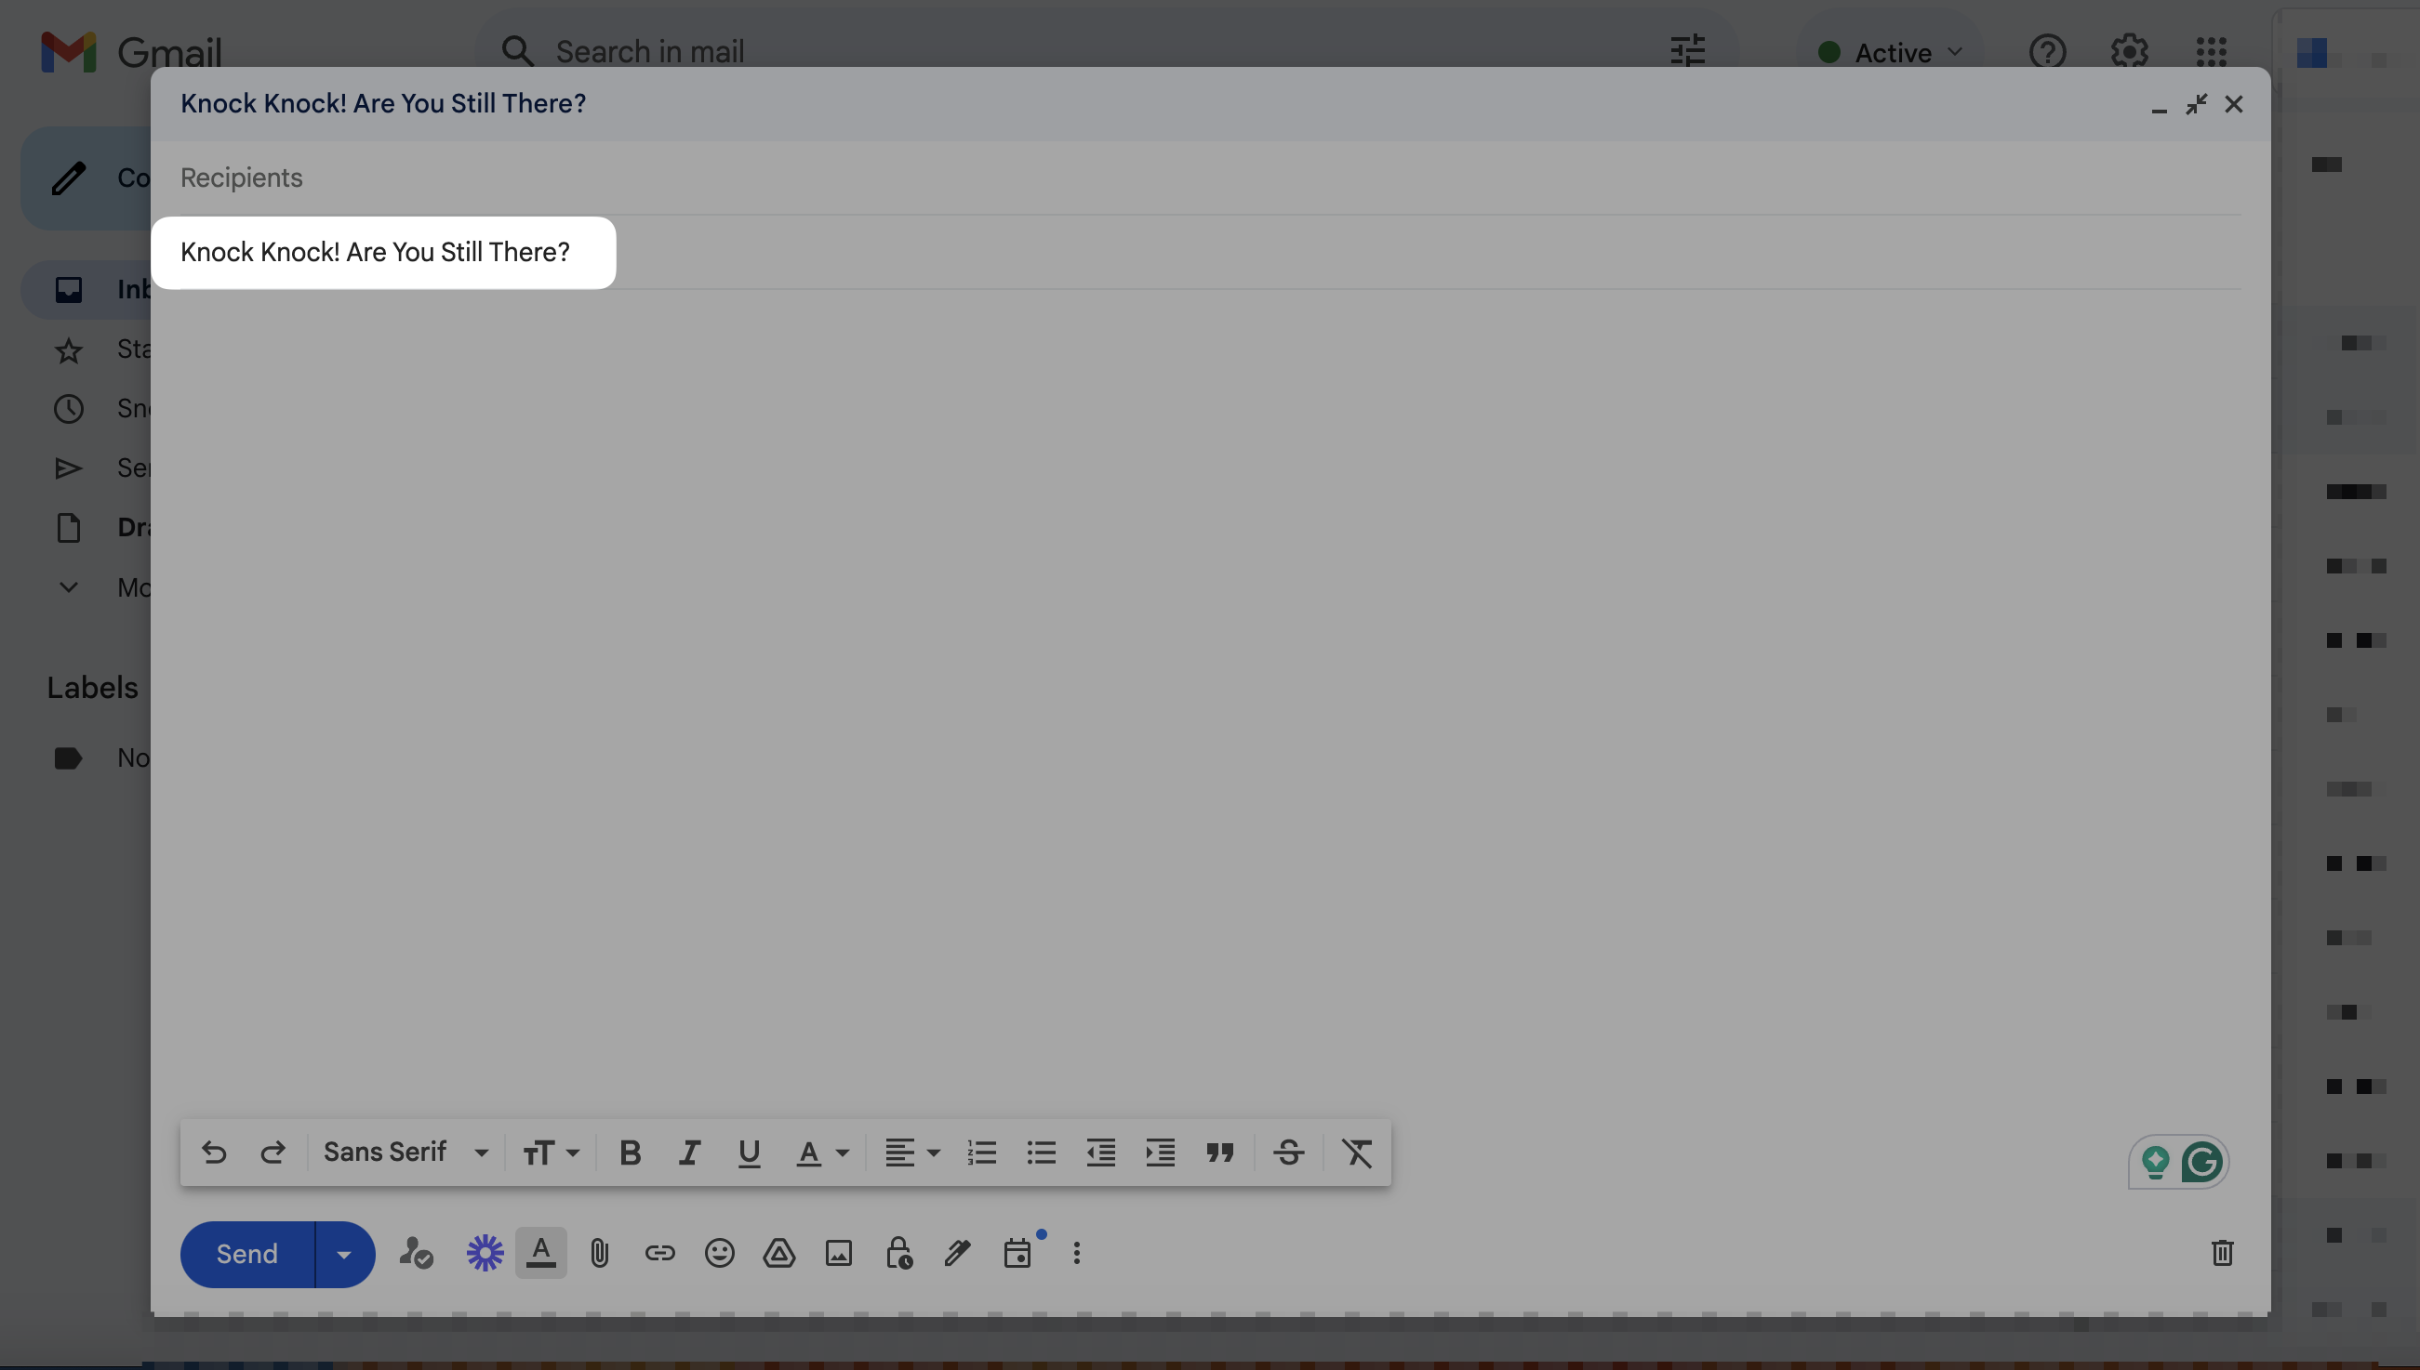
Task: Discard the draft with the trash icon
Action: pyautogui.click(x=2221, y=1252)
